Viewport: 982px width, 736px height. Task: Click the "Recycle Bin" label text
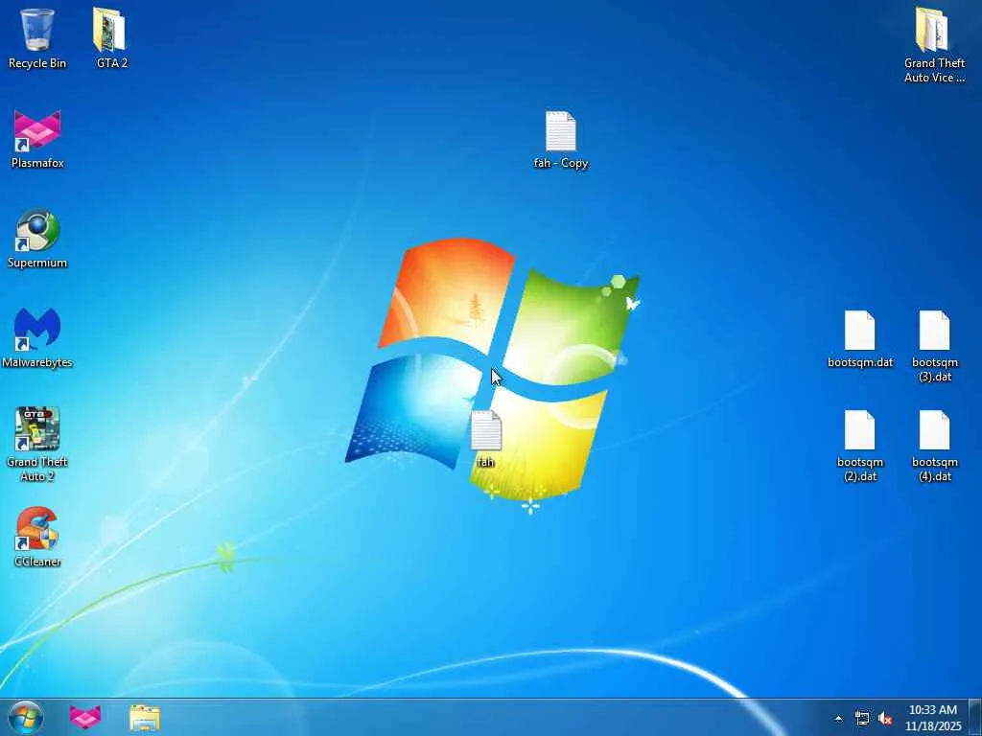37,63
